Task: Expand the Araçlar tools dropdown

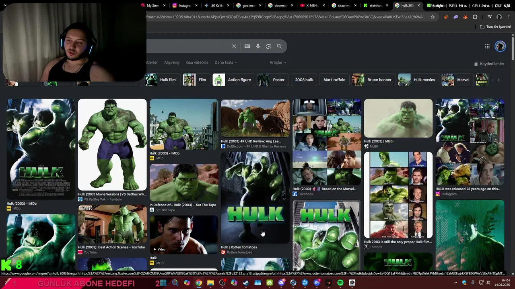Action: coord(278,63)
